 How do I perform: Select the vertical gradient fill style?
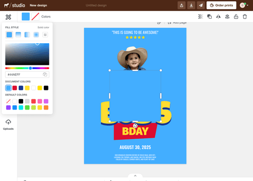(x=18, y=35)
